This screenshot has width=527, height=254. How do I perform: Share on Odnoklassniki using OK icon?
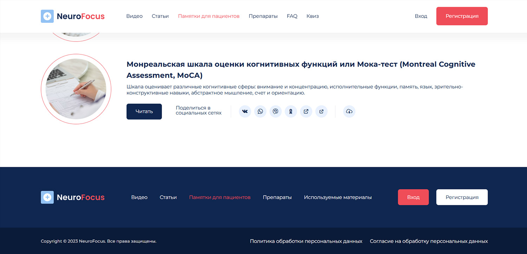click(291, 111)
